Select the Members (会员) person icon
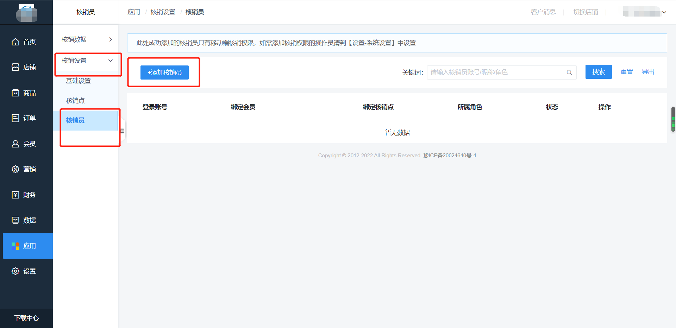This screenshot has height=328, width=676. (15, 144)
